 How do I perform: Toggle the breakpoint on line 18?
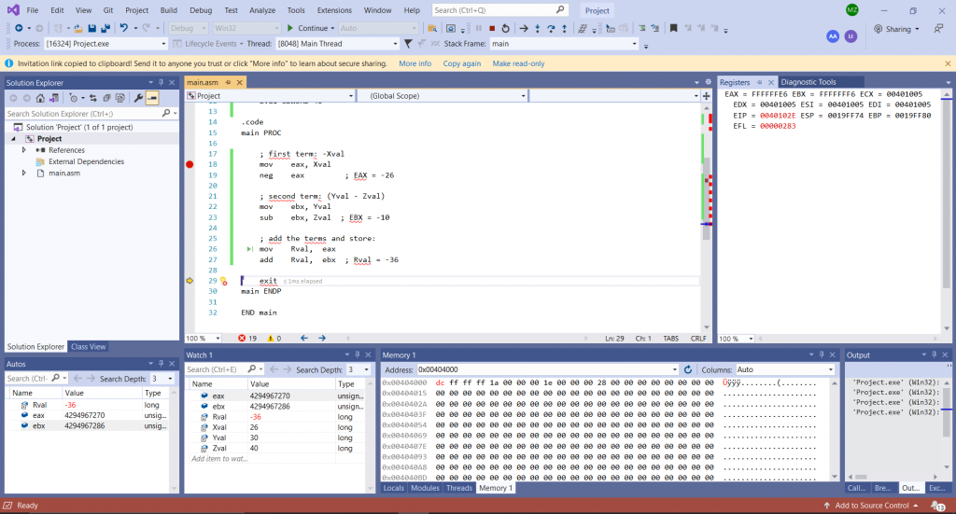(x=190, y=164)
